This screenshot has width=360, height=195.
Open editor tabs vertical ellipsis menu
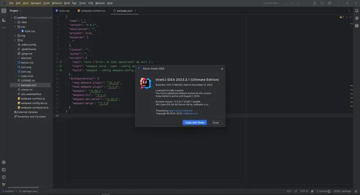point(349,11)
